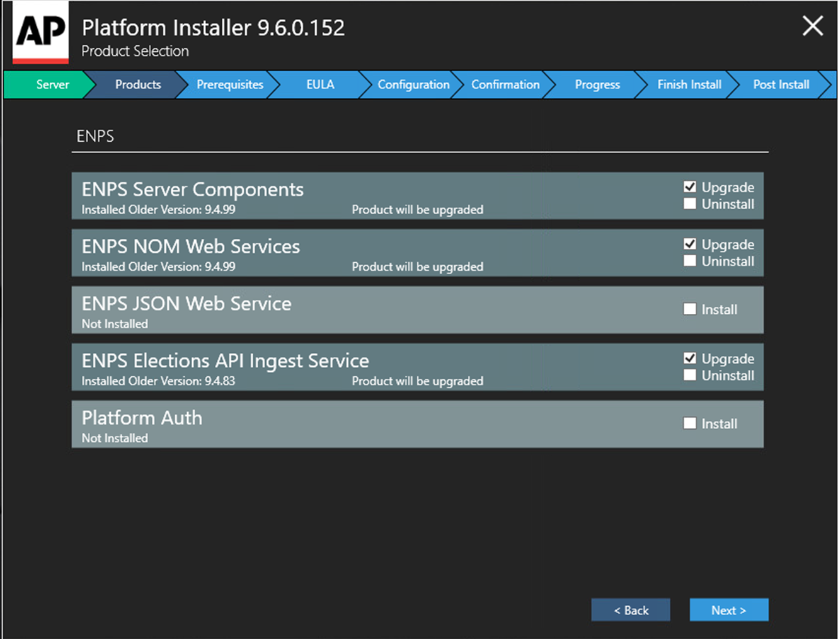The image size is (838, 639).
Task: Select the ENPS NOM Web Services title
Action: [x=191, y=246]
